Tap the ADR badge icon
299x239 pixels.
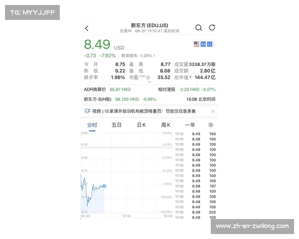[x=203, y=44]
